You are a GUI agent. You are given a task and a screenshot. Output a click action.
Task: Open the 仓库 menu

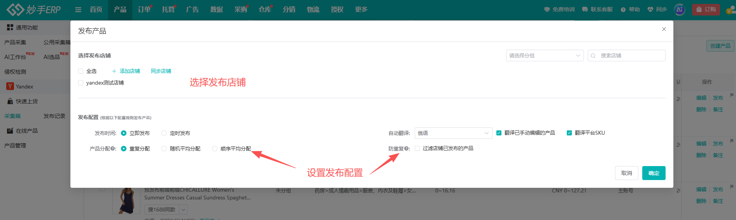pos(265,9)
